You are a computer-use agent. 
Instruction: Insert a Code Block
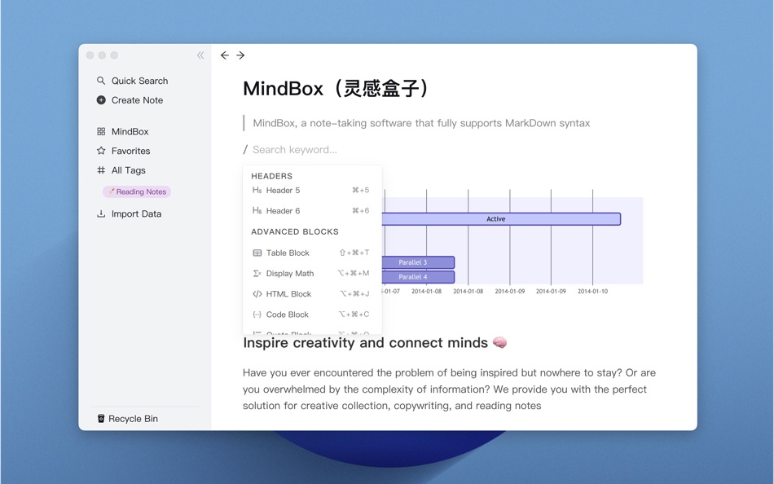pyautogui.click(x=312, y=314)
